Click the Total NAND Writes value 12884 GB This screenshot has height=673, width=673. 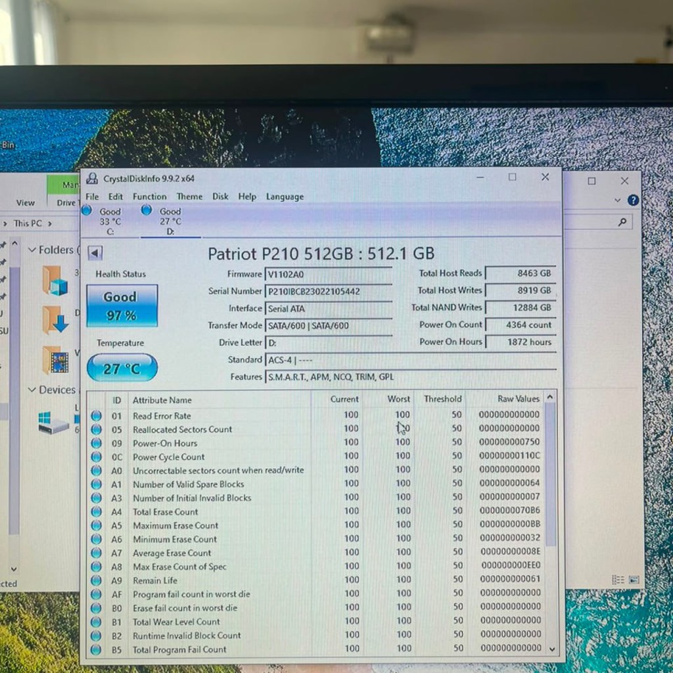click(521, 308)
